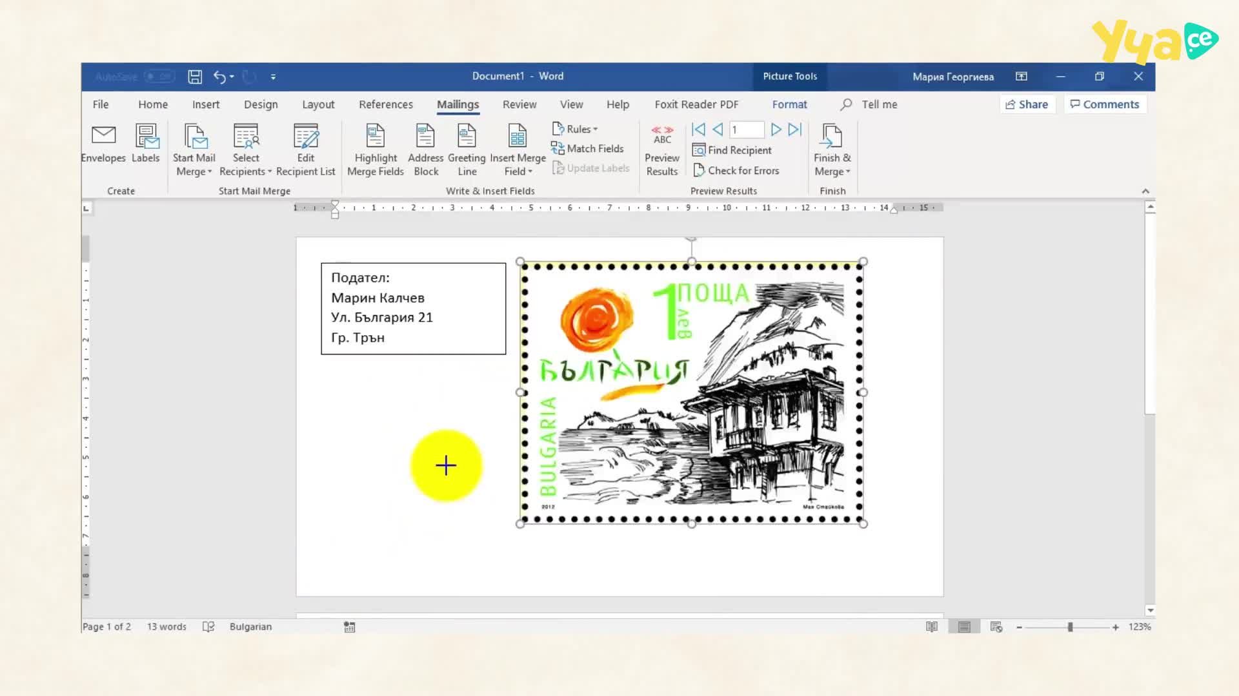Click the vertical scrollbar down arrow
The width and height of the screenshot is (1239, 696).
[x=1150, y=610]
